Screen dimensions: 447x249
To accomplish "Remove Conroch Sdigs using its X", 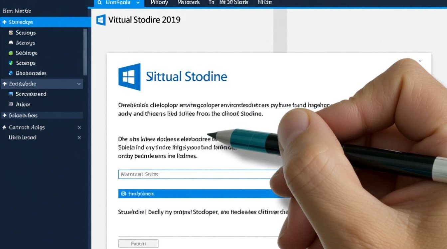I will (x=79, y=127).
